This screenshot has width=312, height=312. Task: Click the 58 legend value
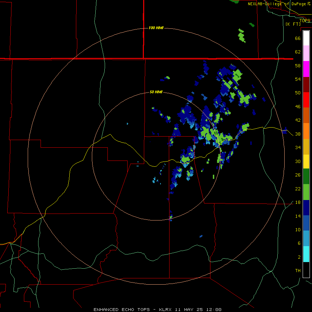[298, 66]
